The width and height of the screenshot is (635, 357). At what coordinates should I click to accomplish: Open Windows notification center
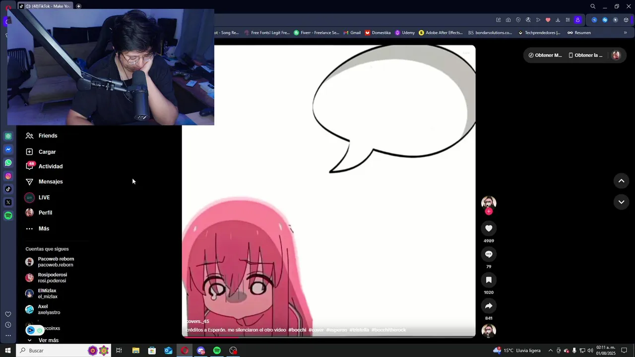(x=624, y=351)
